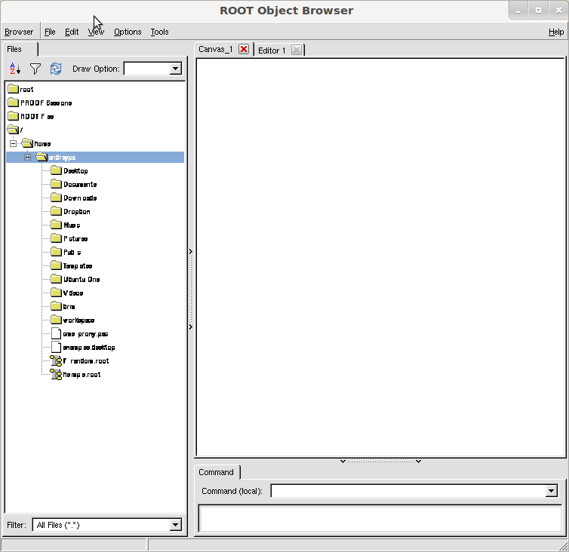Viewport: 569px width, 552px height.
Task: Maximize the ROOT Object Browser window
Action: [539, 11]
